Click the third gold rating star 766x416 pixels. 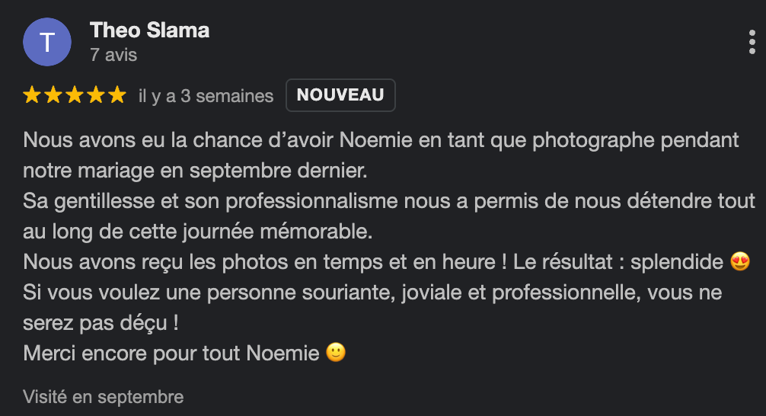(75, 95)
